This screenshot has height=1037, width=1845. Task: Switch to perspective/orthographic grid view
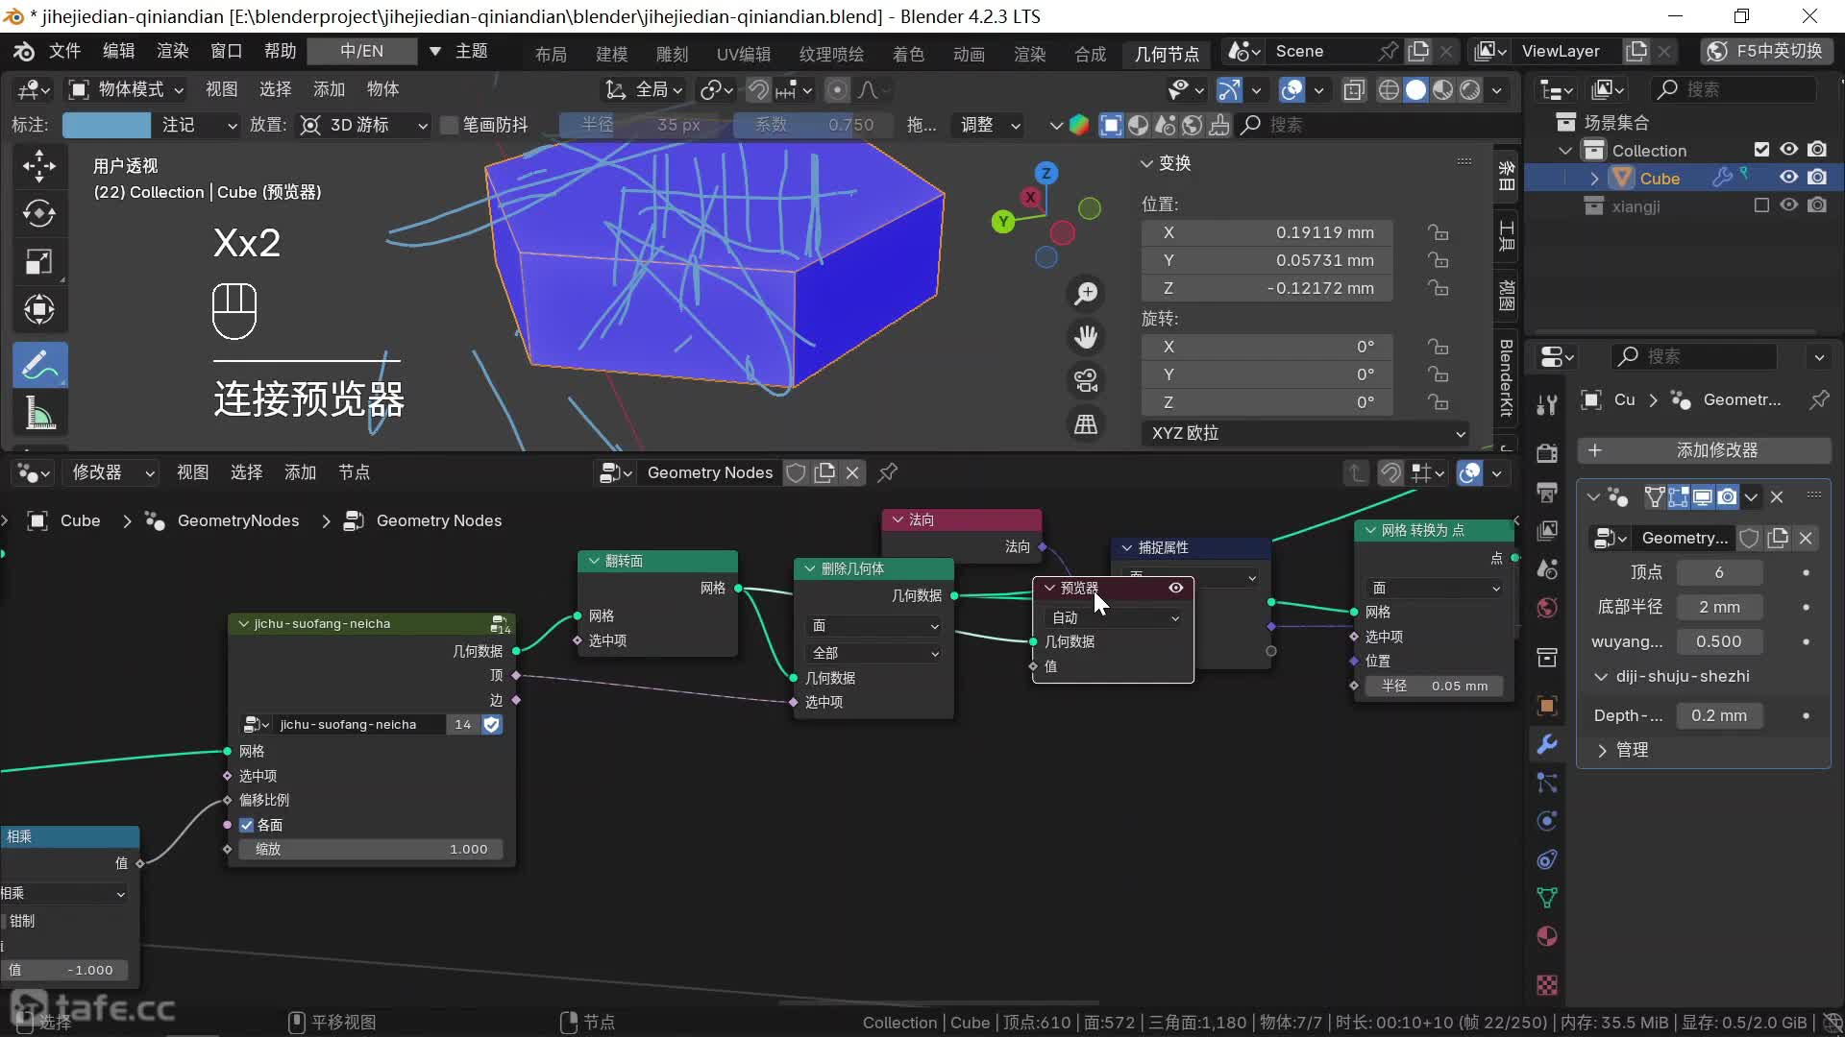click(1086, 424)
